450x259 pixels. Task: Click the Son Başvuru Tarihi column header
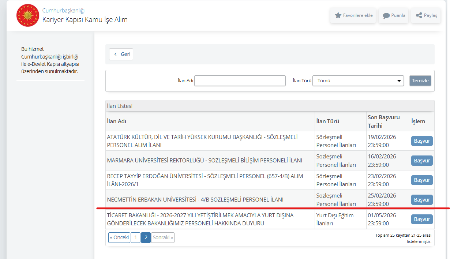(383, 121)
